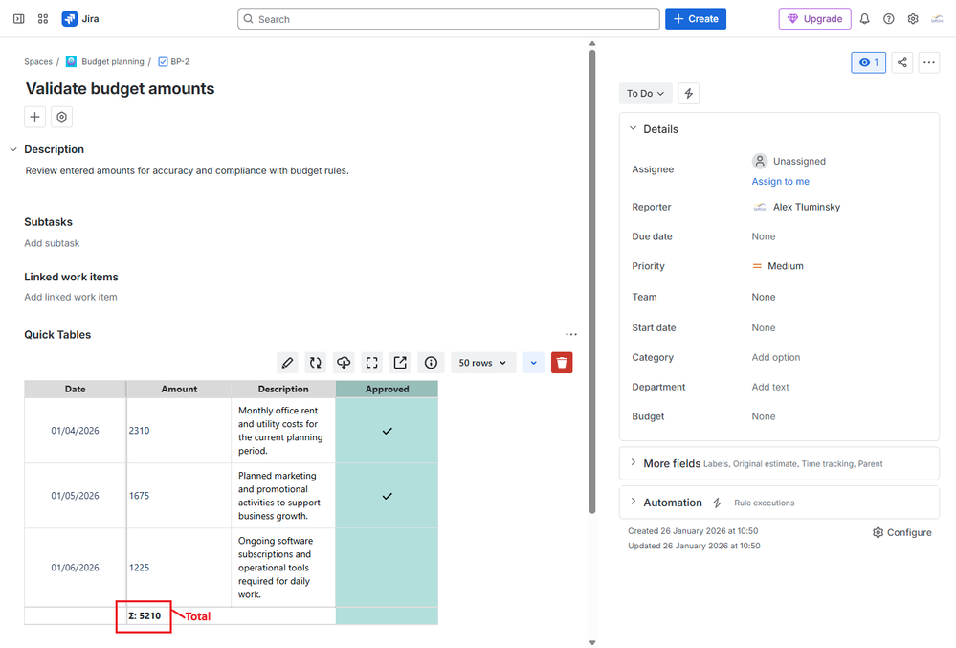Click the Budget planning space icon
The height and width of the screenshot is (648, 956).
[x=71, y=61]
